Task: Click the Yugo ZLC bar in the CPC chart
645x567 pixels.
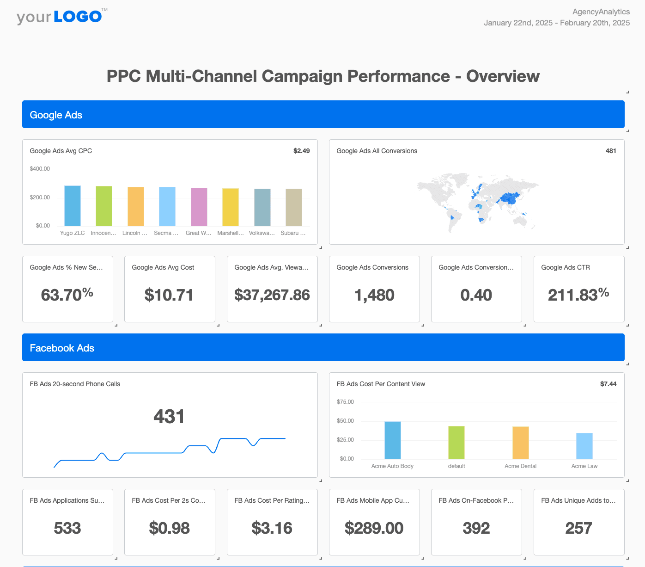Action: (72, 205)
